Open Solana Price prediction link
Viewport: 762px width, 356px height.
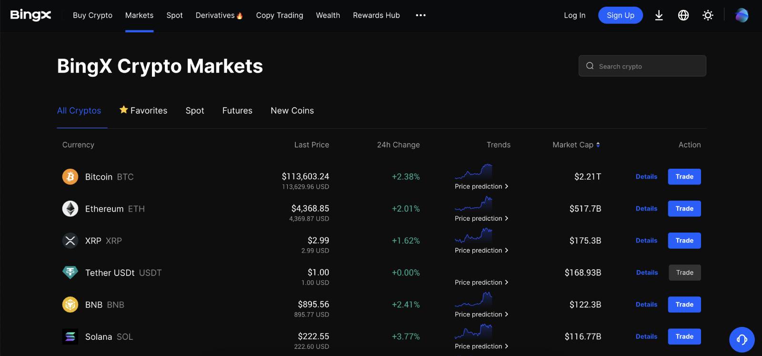(x=481, y=346)
